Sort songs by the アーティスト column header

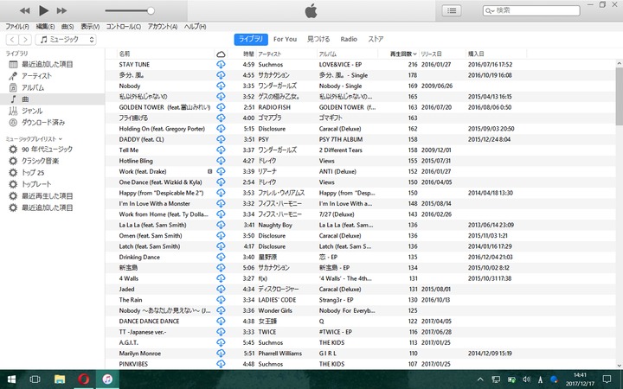[x=270, y=54]
